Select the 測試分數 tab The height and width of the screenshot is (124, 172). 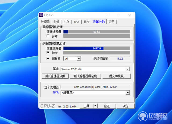click(x=99, y=21)
